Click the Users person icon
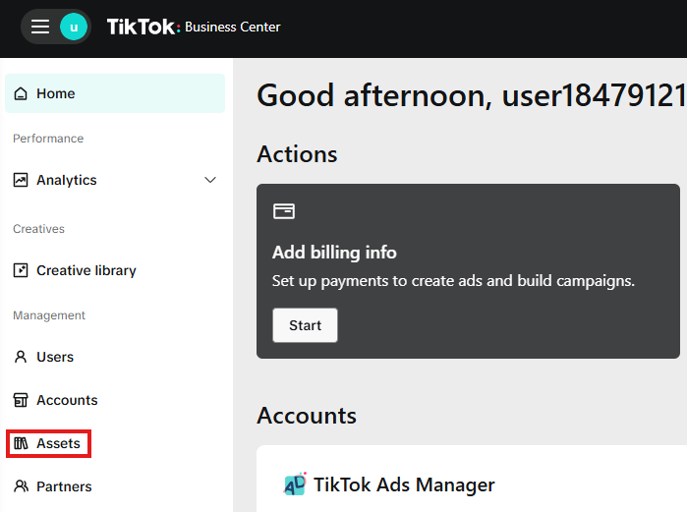 point(21,357)
